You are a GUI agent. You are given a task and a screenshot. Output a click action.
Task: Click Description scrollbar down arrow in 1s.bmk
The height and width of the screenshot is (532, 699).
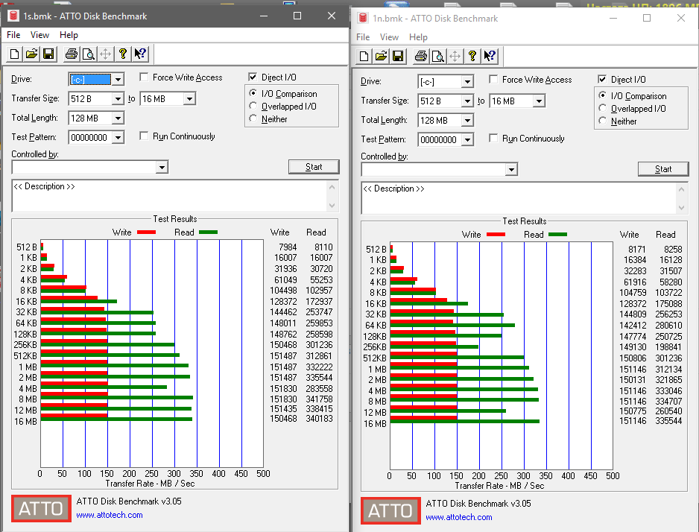(332, 206)
